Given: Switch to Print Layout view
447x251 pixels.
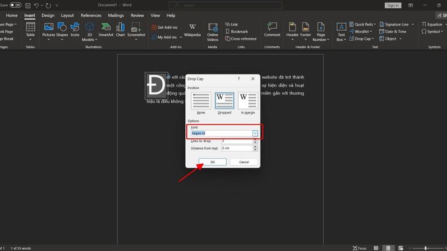Looking at the screenshot, I should (388, 248).
